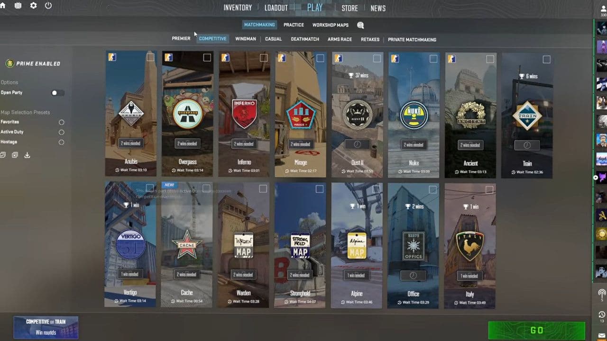
Task: Select the Private Matchmaking tab
Action: (x=412, y=40)
